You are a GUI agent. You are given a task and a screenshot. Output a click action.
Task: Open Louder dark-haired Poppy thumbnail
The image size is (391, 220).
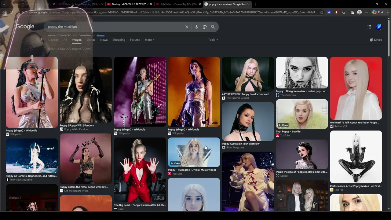click(302, 154)
